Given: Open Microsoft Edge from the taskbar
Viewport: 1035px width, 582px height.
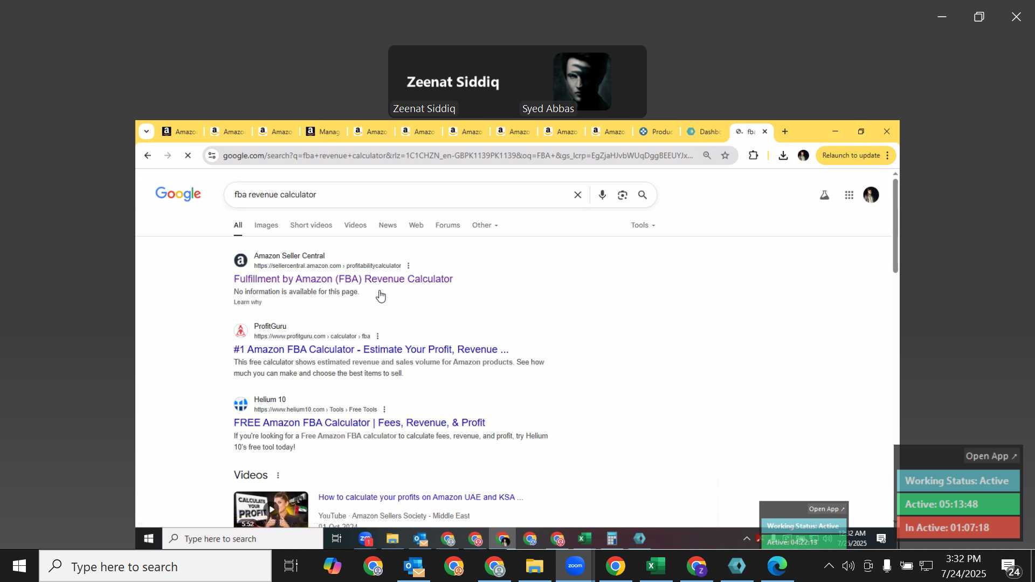Looking at the screenshot, I should 777,566.
